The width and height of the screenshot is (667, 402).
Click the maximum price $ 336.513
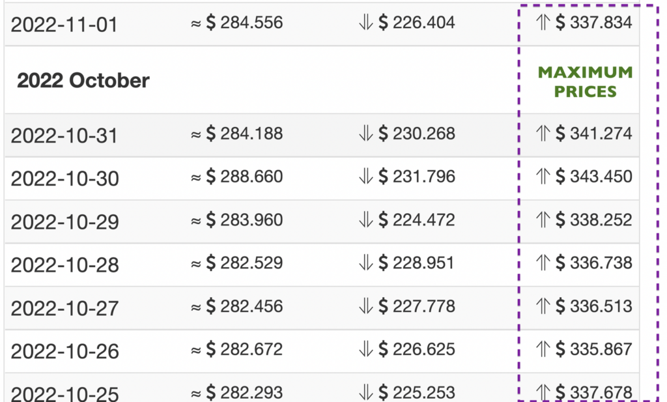pos(594,306)
